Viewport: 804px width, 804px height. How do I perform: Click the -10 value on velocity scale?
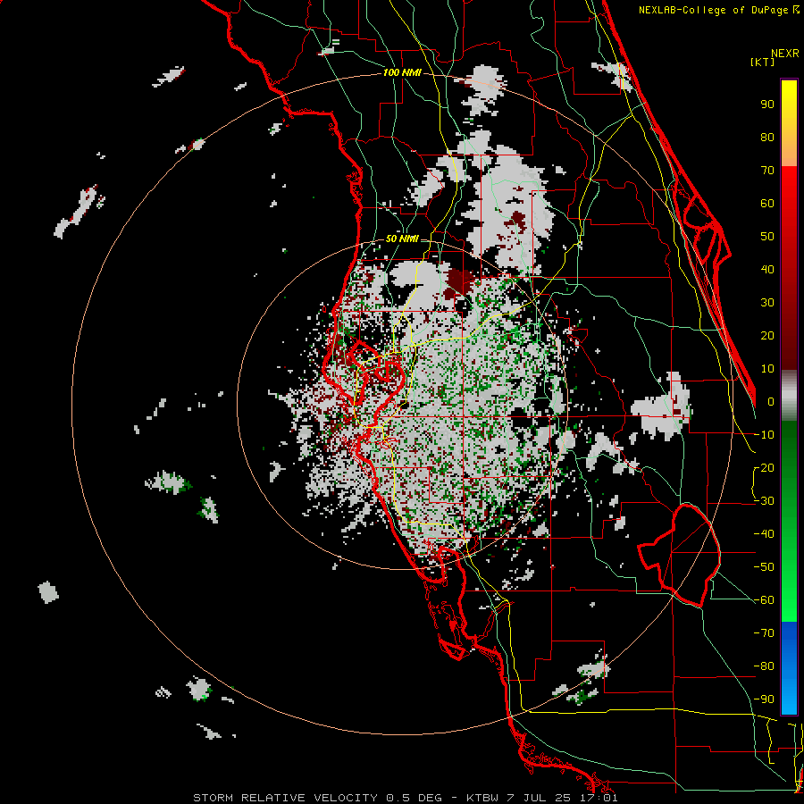tap(764, 435)
